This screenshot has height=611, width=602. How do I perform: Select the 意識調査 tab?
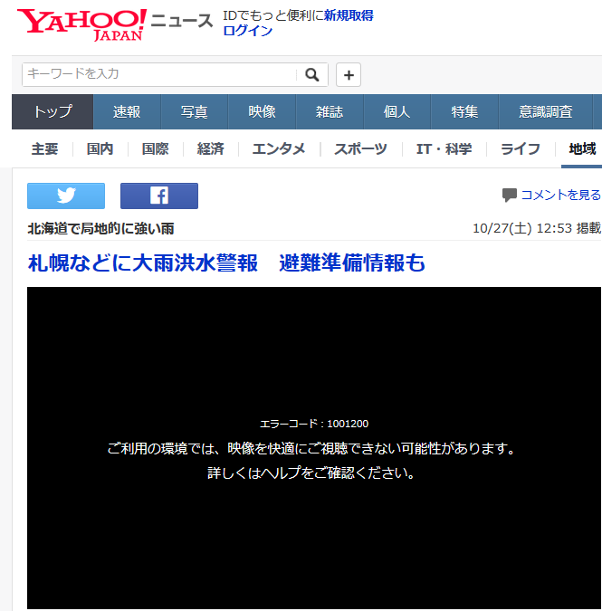pyautogui.click(x=545, y=112)
